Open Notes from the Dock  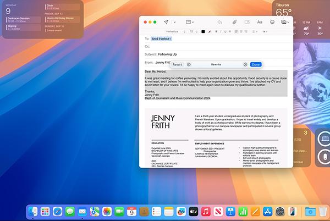coord(169,212)
